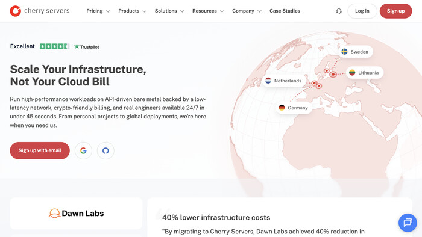Select the Netherlands location label
This screenshot has width=422, height=237.
click(x=284, y=81)
